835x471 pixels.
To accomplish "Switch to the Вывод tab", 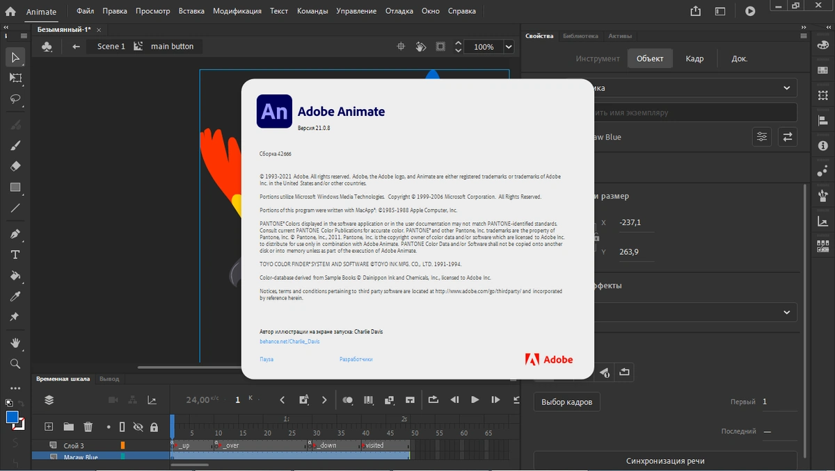I will coord(109,379).
